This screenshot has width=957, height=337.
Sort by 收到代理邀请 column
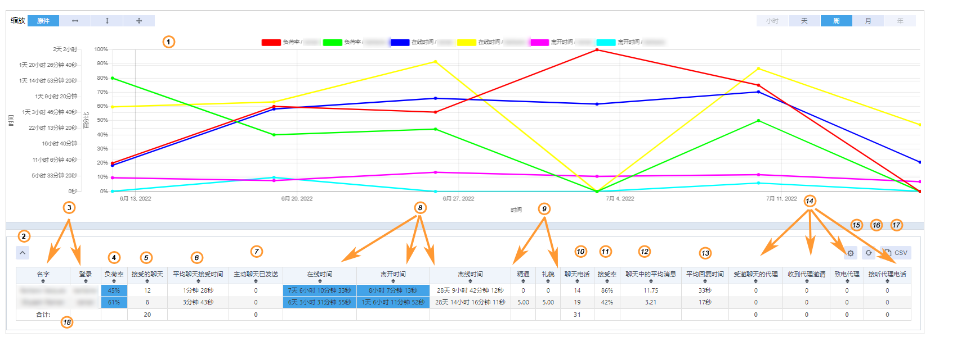click(806, 276)
